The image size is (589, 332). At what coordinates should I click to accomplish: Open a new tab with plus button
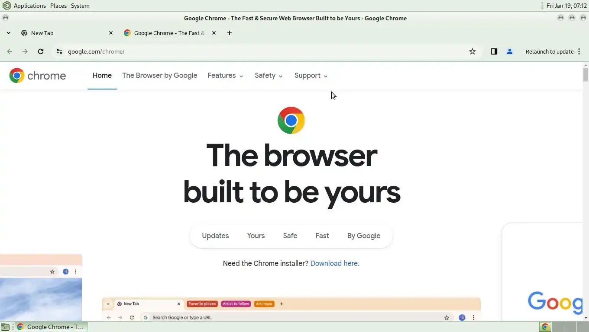pyautogui.click(x=230, y=33)
